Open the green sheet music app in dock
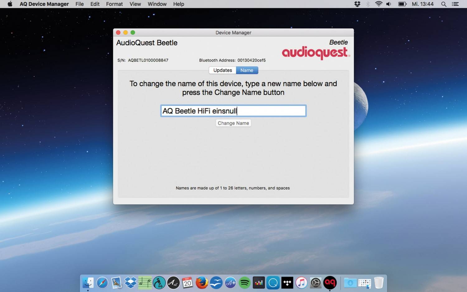Image resolution: width=467 pixels, height=292 pixels. (x=145, y=283)
